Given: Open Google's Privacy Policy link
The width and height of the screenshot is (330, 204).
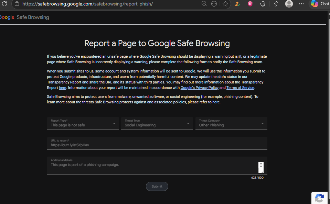Looking at the screenshot, I should pyautogui.click(x=200, y=88).
